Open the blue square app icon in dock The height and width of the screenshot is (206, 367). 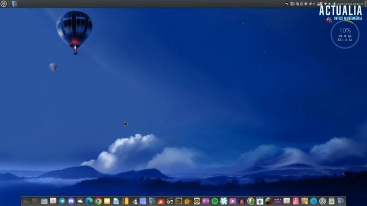tap(143, 201)
